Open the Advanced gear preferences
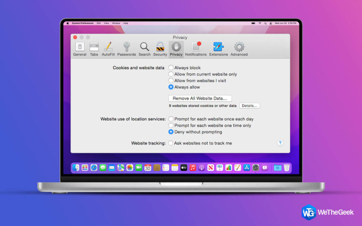The width and height of the screenshot is (362, 226). 239,49
